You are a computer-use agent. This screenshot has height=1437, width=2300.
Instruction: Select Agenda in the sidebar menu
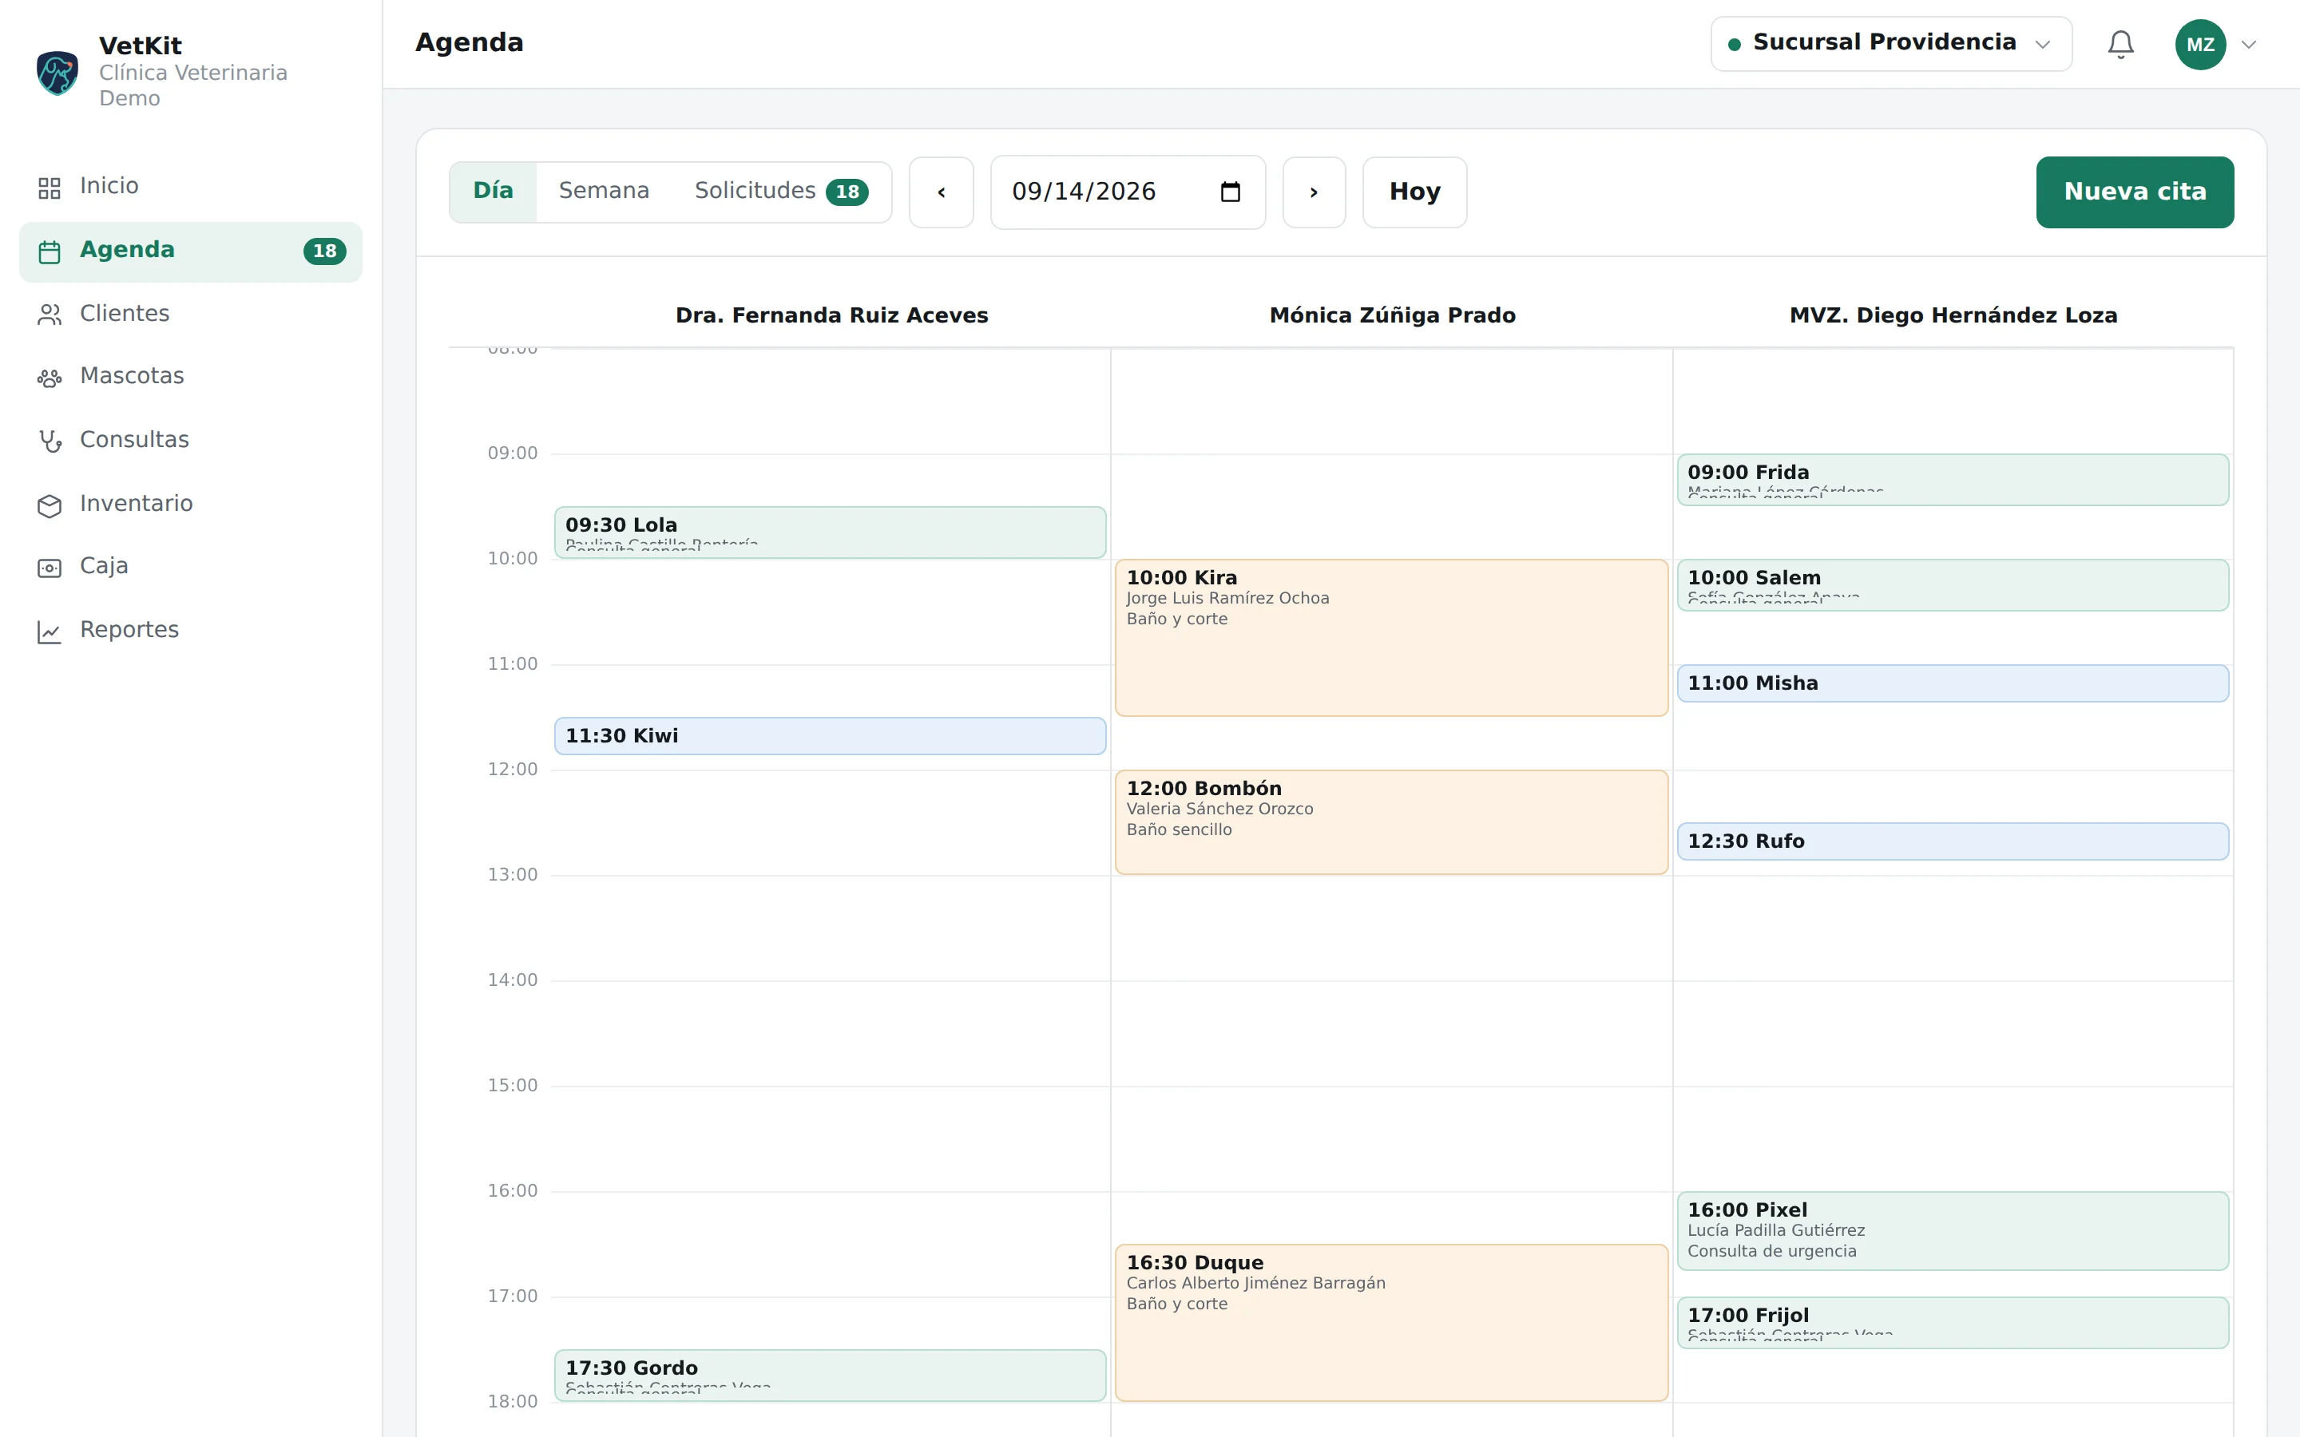tap(190, 251)
